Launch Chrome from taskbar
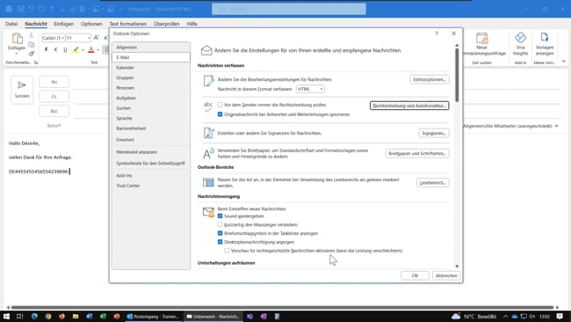 pyautogui.click(x=48, y=316)
